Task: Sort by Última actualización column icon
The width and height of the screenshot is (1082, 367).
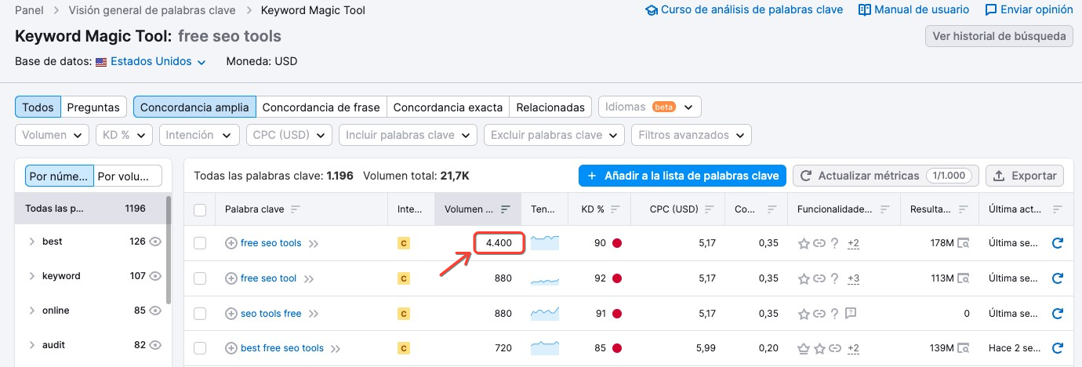Action: (1058, 209)
